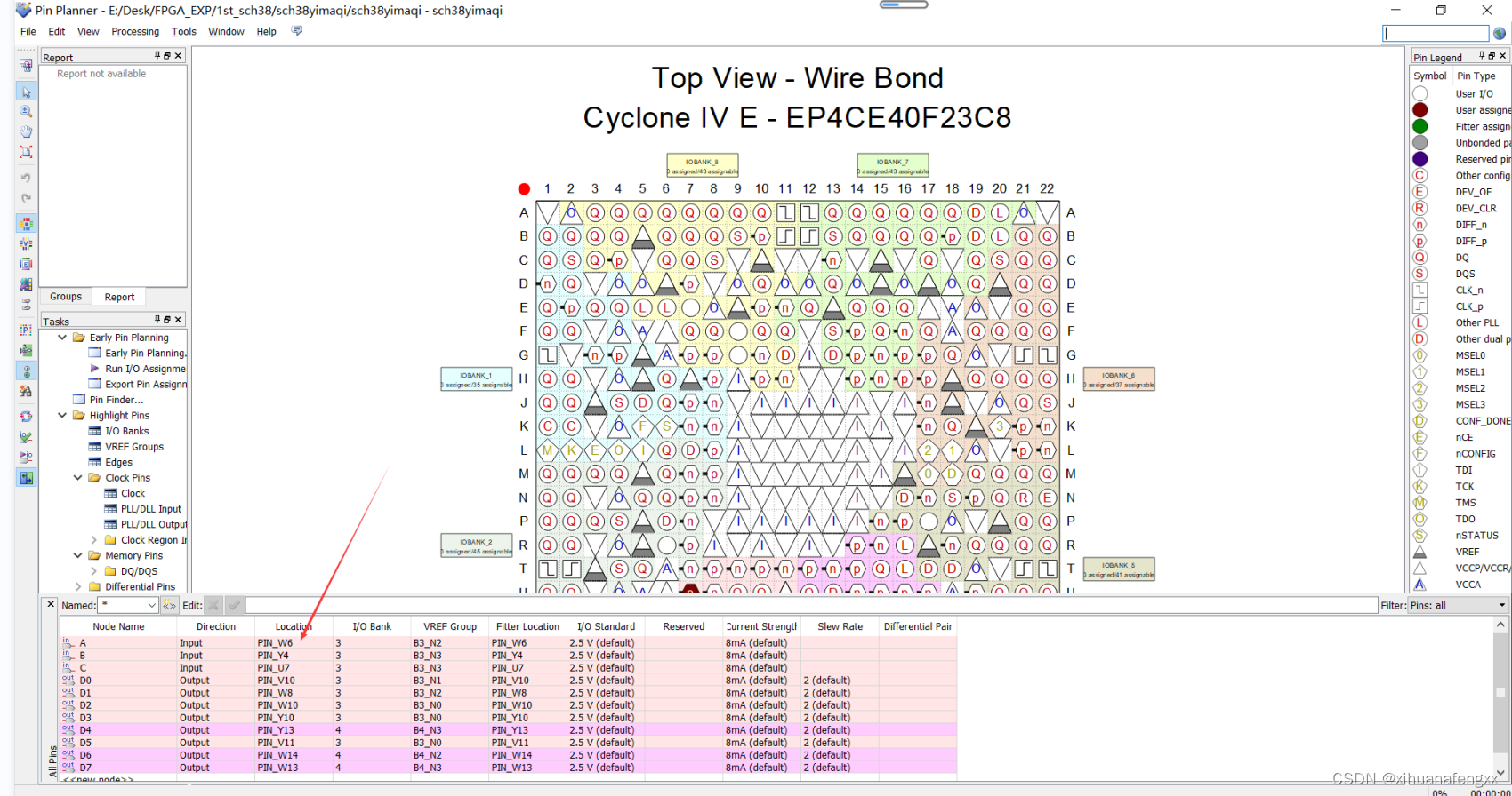Select the arrow selection tool in left toolbar
This screenshot has width=1512, height=796.
26,92
